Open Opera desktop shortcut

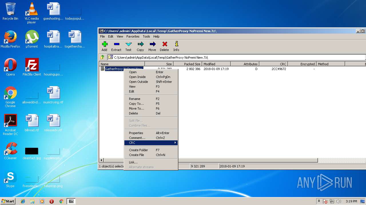pyautogui.click(x=10, y=67)
